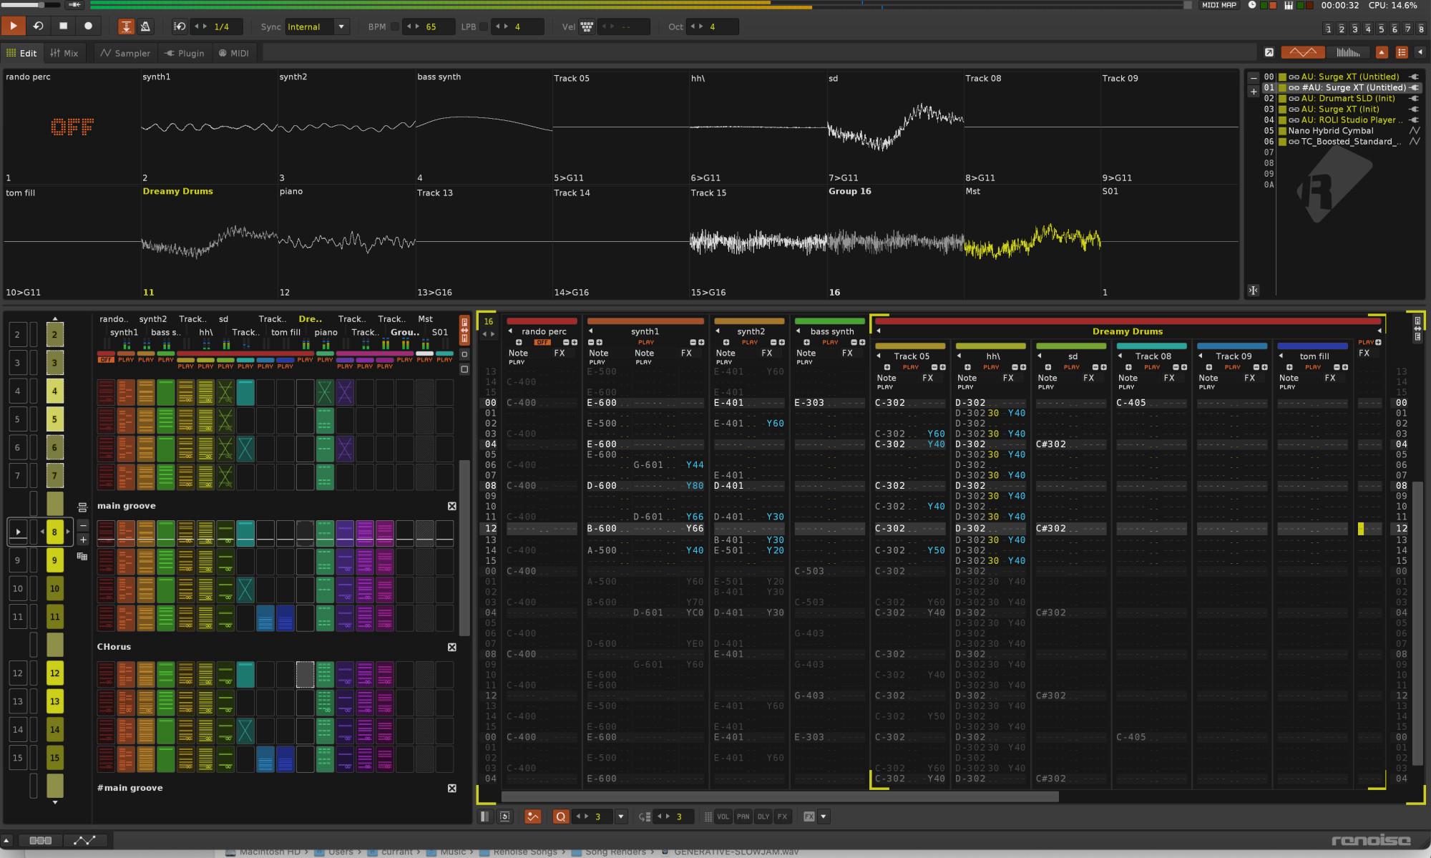Viewport: 1431px width, 858px height.
Task: Toggle the VOL column visibility
Action: click(723, 816)
